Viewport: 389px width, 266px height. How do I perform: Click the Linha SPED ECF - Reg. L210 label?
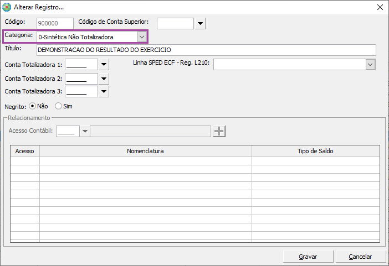pos(171,62)
